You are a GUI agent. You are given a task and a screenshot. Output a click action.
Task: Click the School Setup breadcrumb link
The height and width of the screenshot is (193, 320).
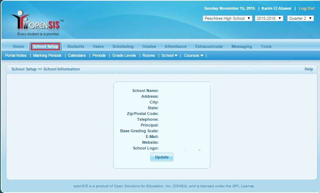tap(24, 69)
